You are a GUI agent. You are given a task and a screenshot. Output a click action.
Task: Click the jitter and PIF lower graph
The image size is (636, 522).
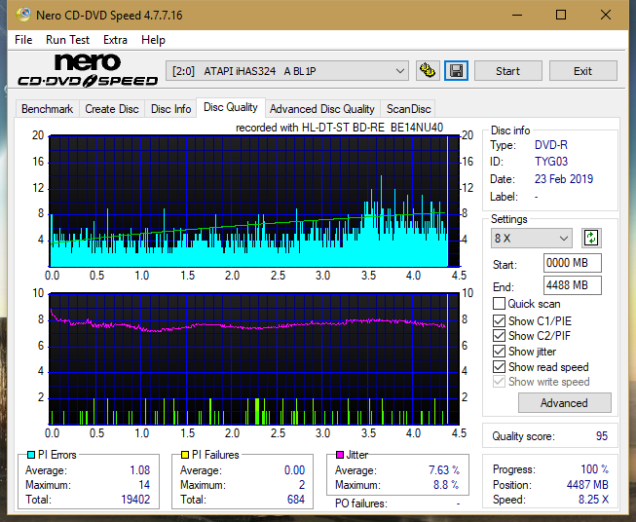[254, 359]
